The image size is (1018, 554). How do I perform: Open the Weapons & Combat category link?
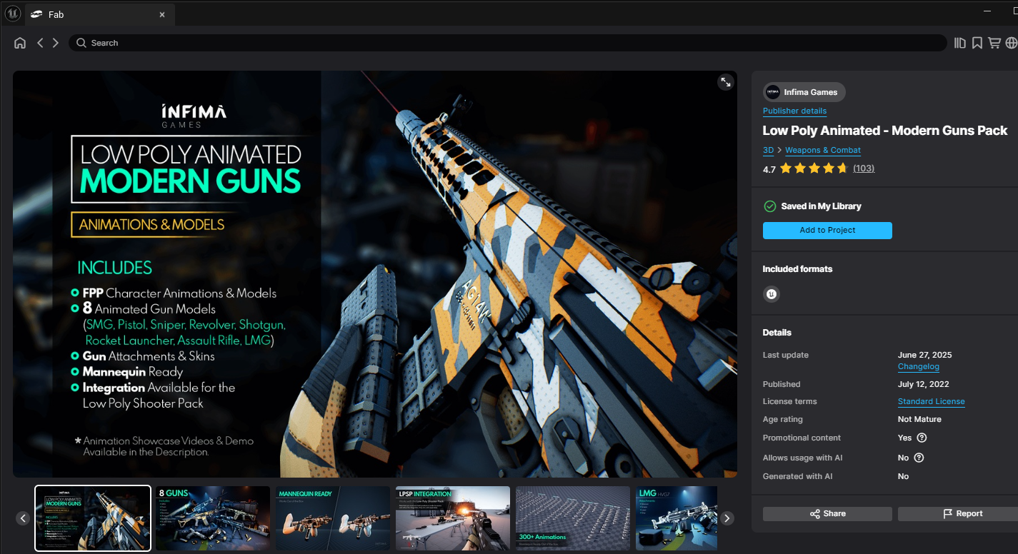coord(823,150)
